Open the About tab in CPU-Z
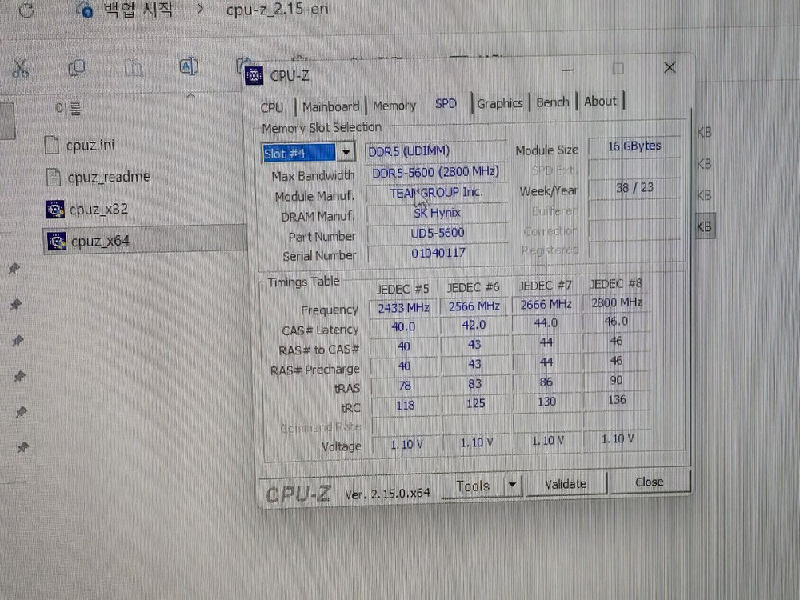Screen dimensions: 800x600 pyautogui.click(x=601, y=101)
